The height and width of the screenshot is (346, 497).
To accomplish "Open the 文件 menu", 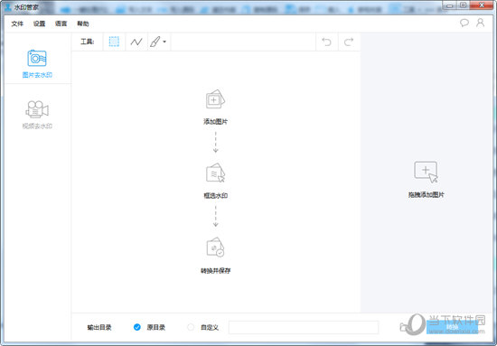I will pos(17,23).
